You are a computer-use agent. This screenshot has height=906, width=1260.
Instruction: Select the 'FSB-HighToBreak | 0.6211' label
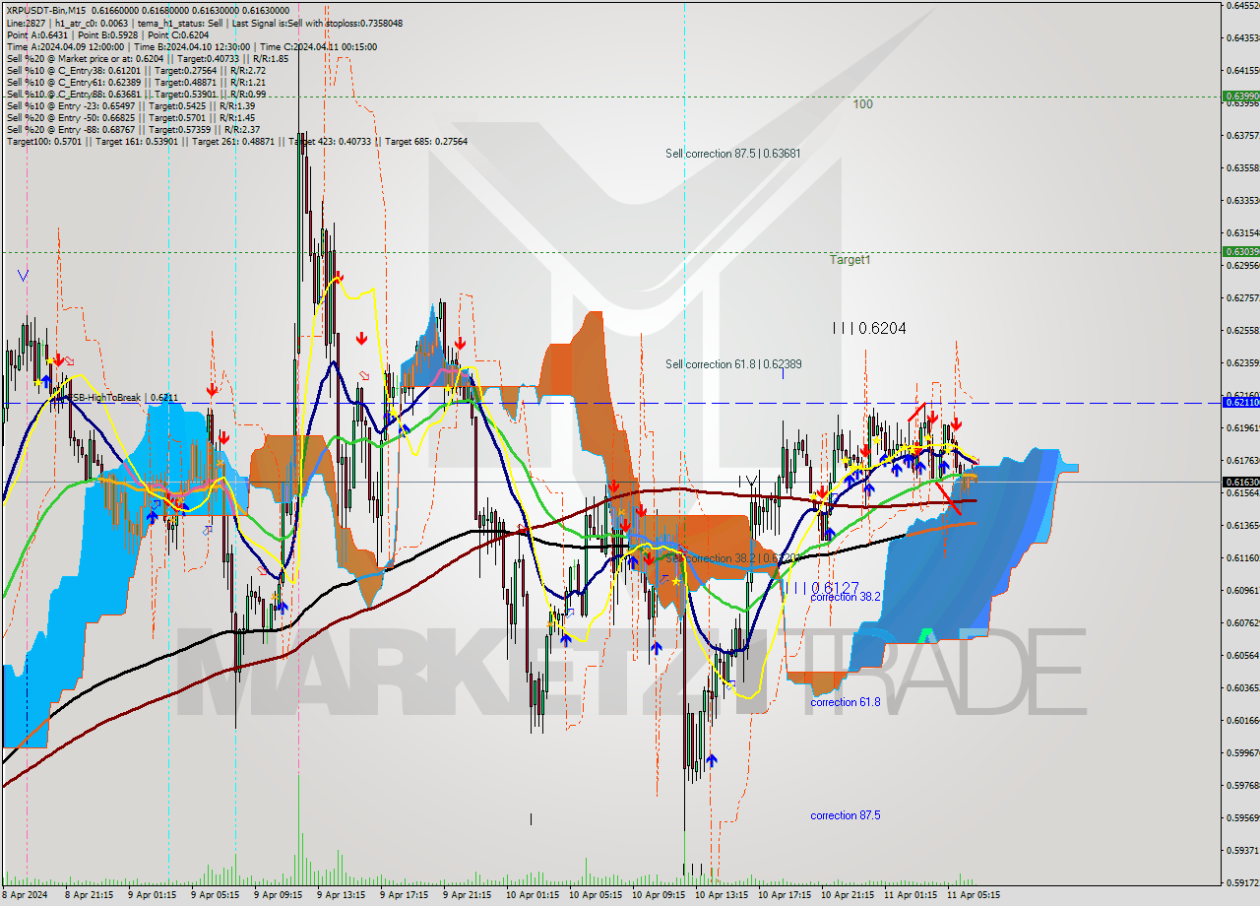tap(121, 397)
